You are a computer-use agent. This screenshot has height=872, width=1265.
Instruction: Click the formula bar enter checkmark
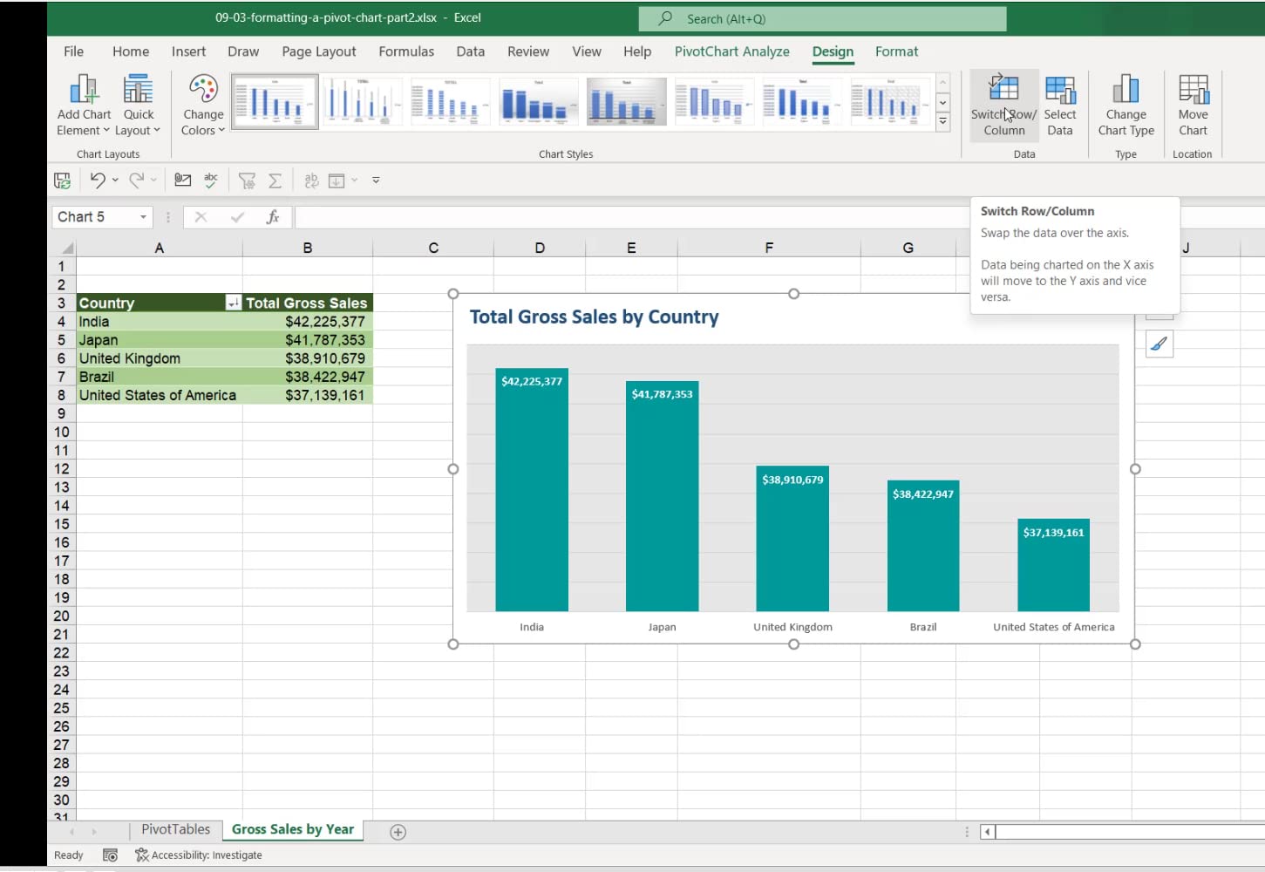click(237, 217)
